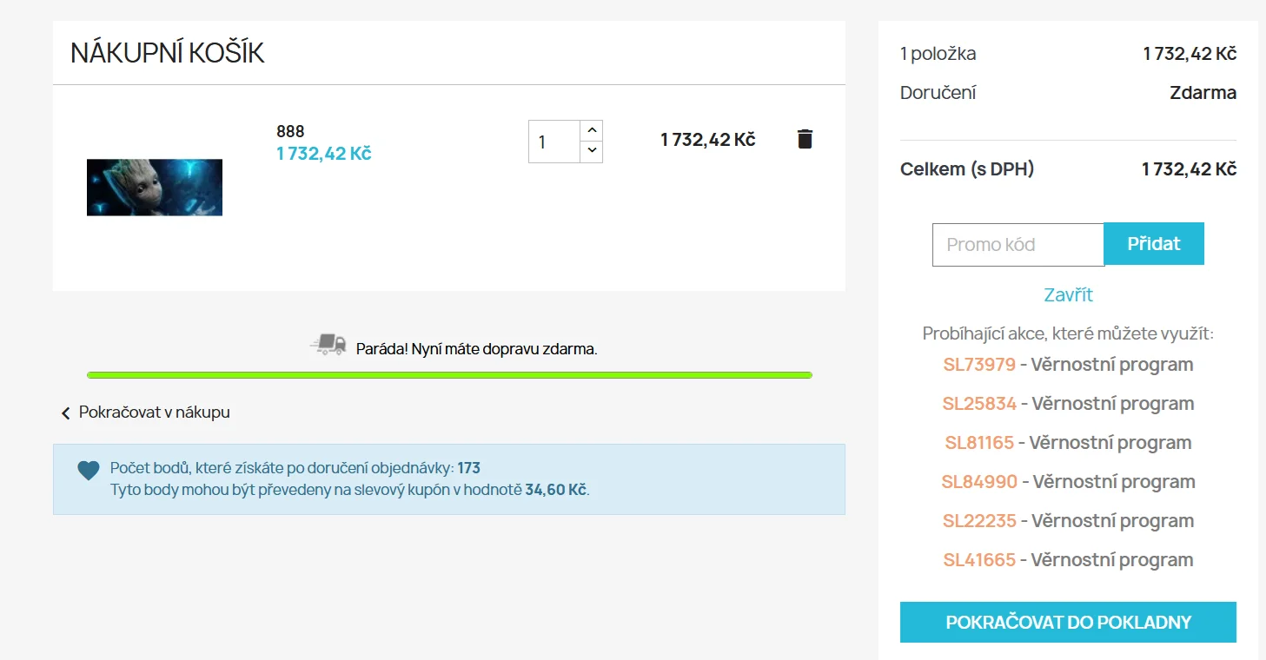Open product name 888
Viewport: 1266px width, 660px height.
tap(290, 131)
